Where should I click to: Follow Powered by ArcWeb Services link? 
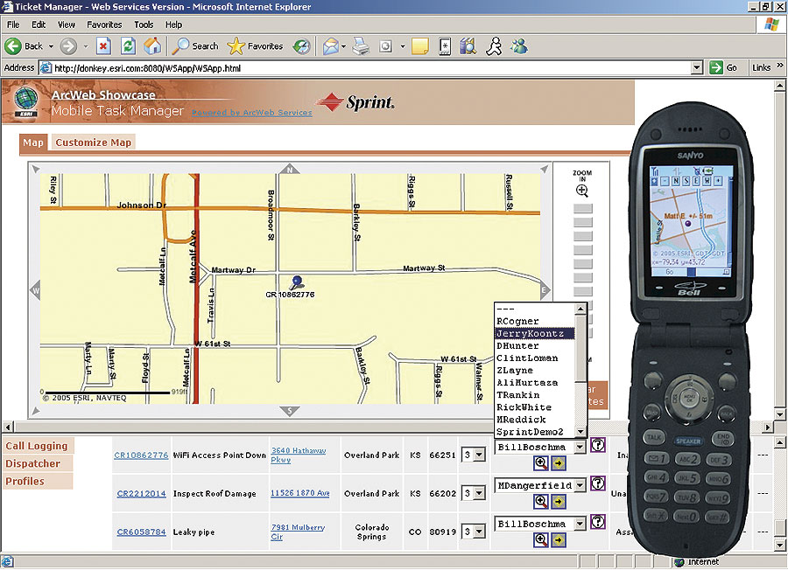point(252,113)
